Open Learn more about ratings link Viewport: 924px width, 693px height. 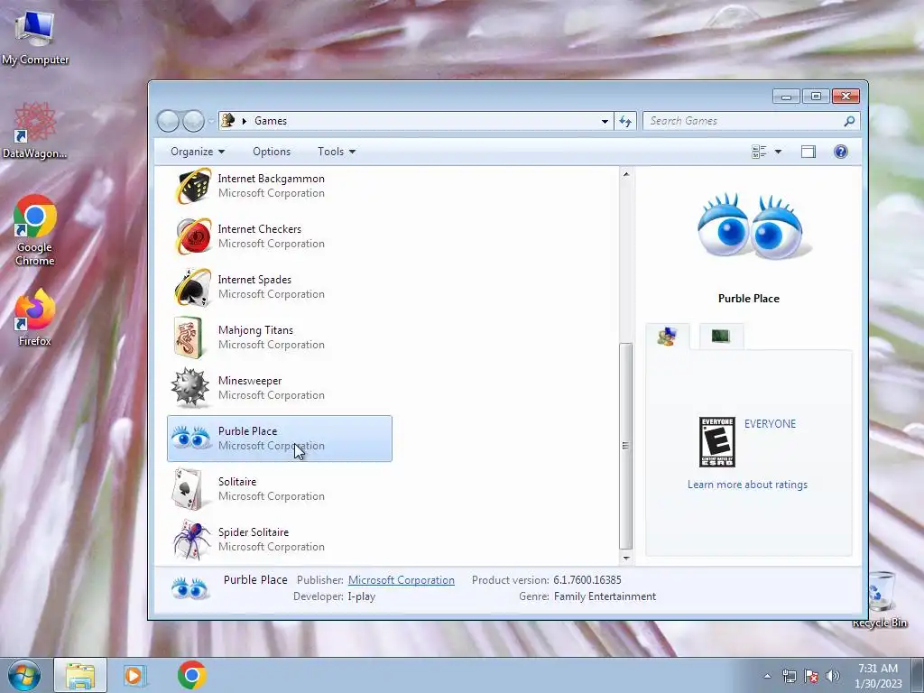pyautogui.click(x=747, y=485)
